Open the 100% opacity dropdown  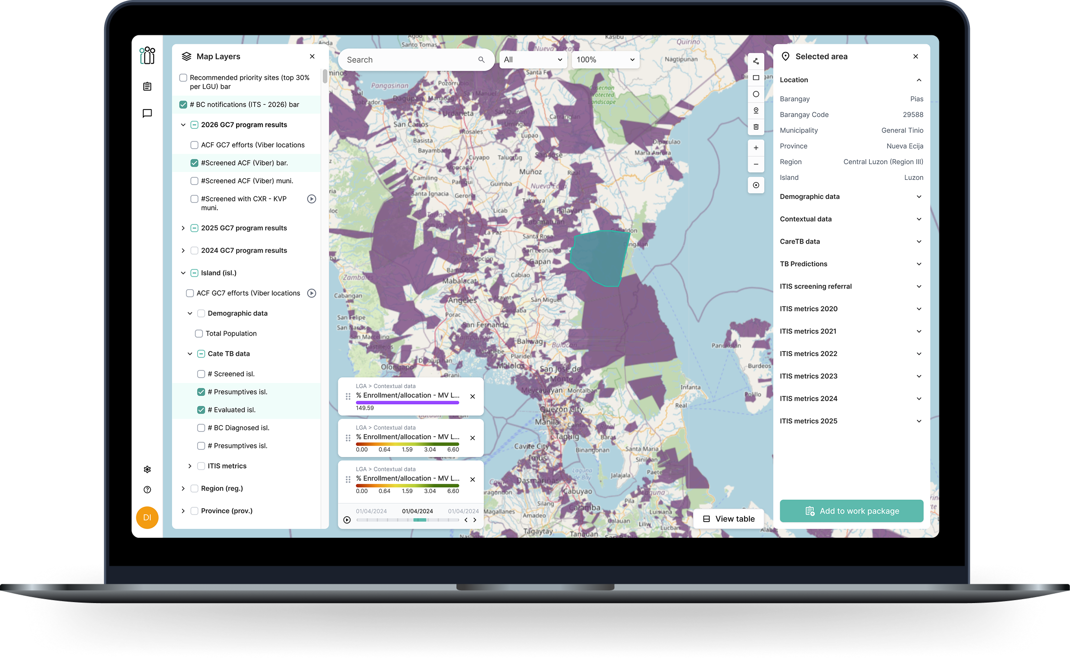605,60
